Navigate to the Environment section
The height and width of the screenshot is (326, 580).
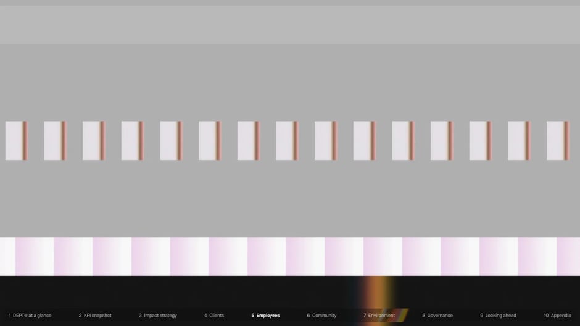379,316
